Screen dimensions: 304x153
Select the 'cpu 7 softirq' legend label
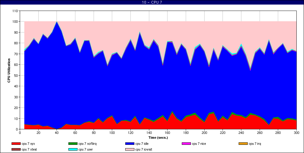88,144
